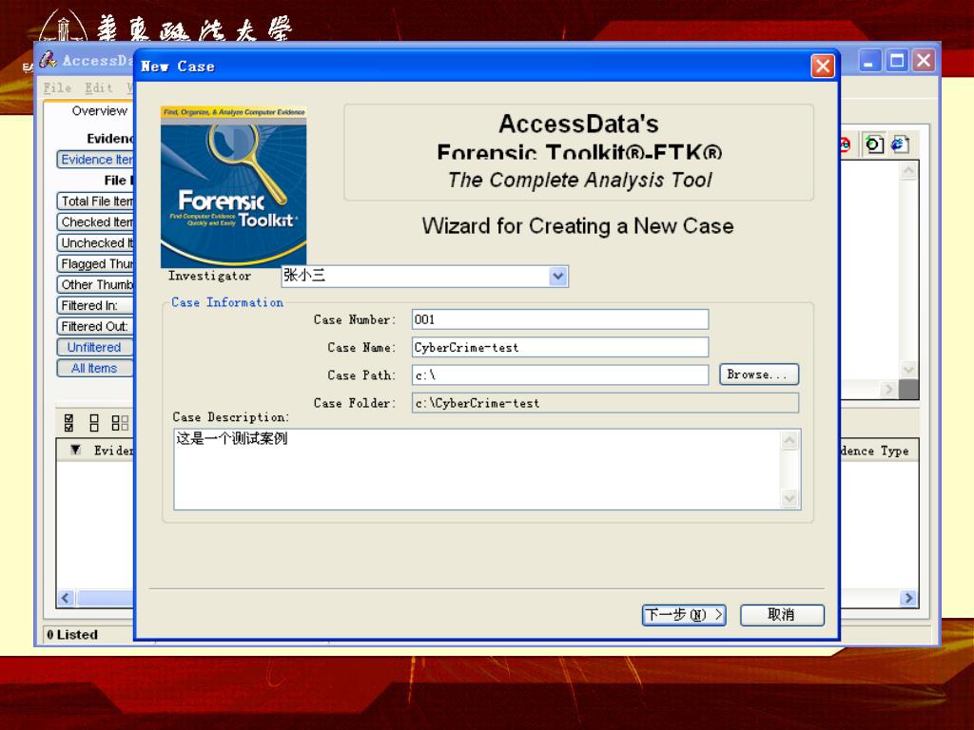Open the Edit menu in FTK window
This screenshot has width=974, height=730.
[99, 88]
